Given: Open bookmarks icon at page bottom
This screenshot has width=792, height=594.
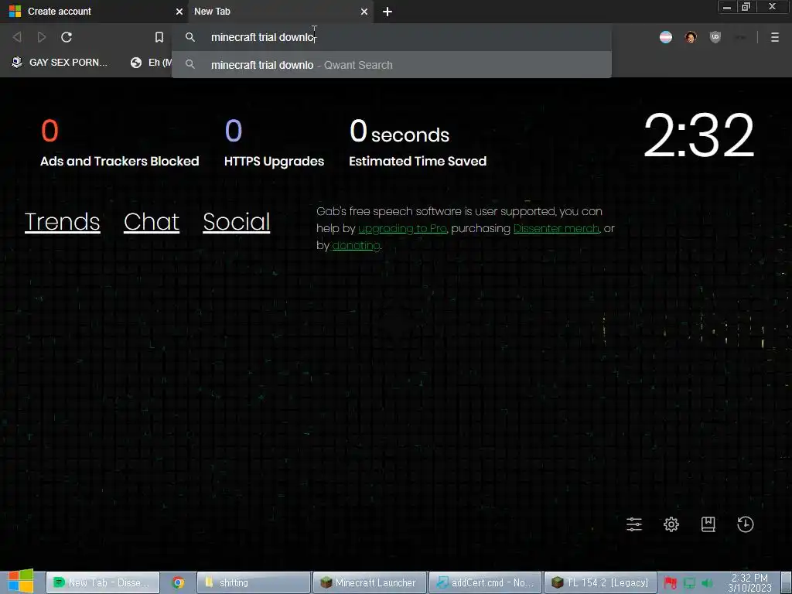Looking at the screenshot, I should coord(708,524).
